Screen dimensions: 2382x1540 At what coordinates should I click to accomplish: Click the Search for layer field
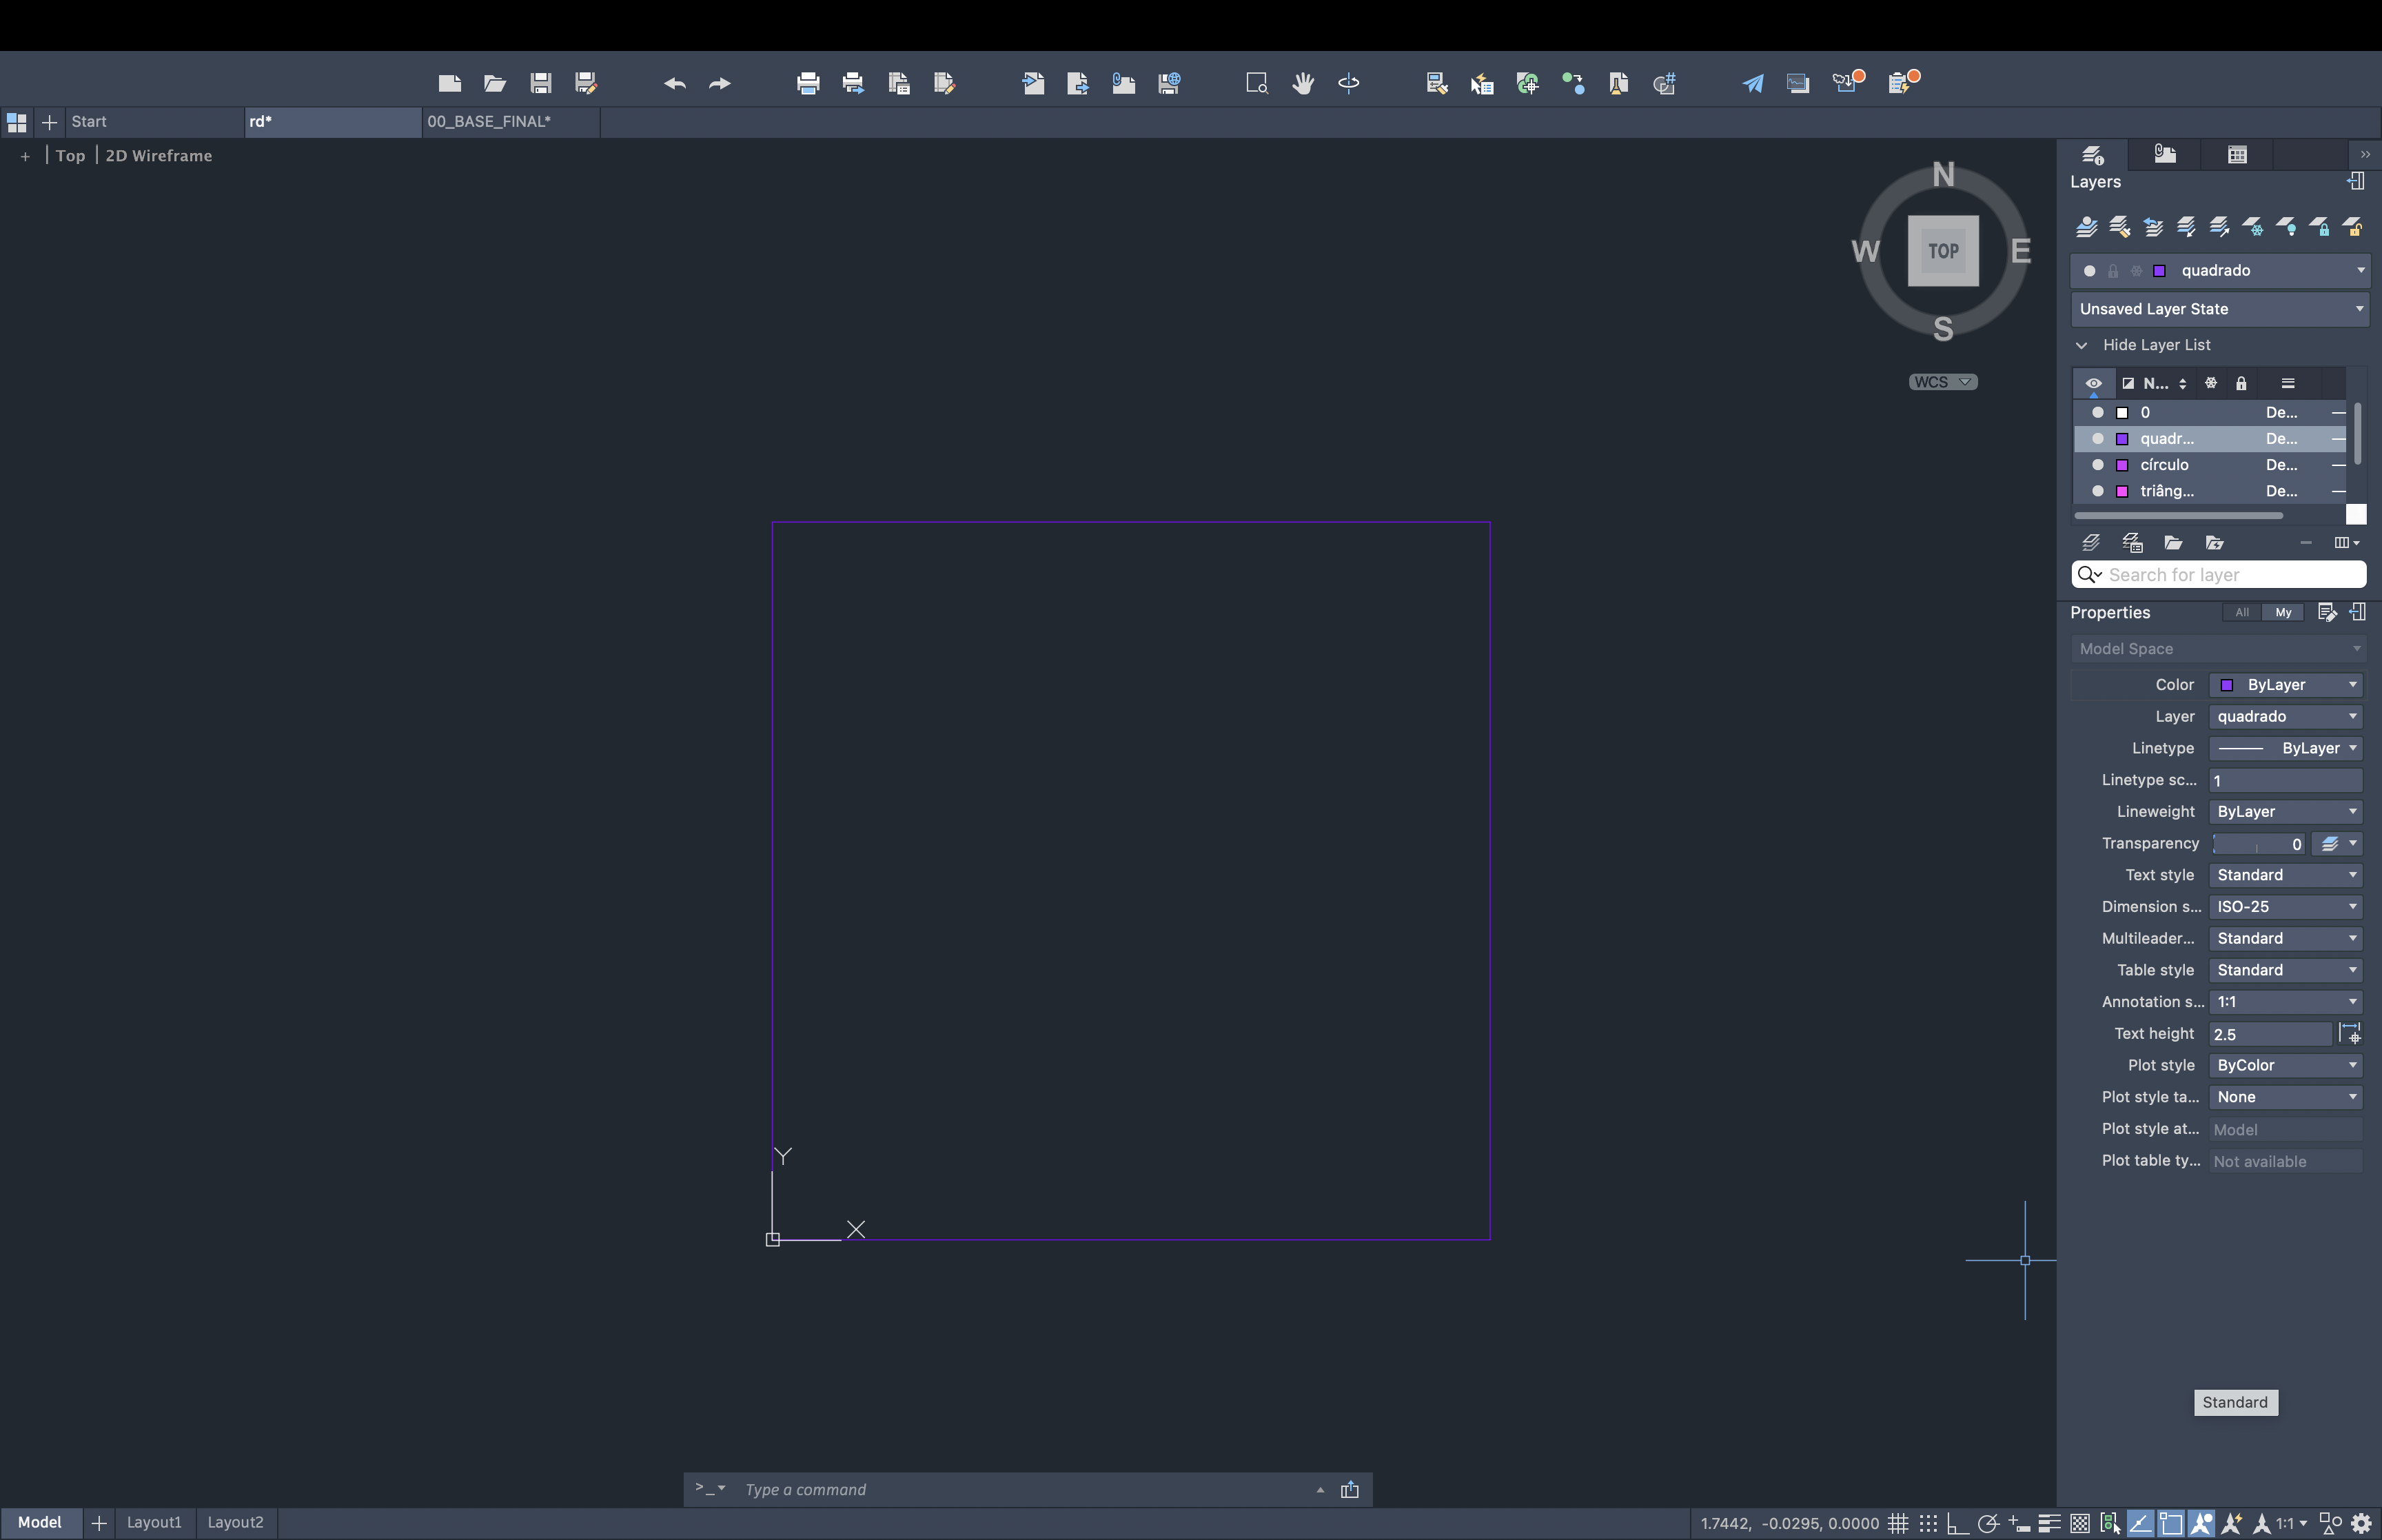tap(2229, 575)
